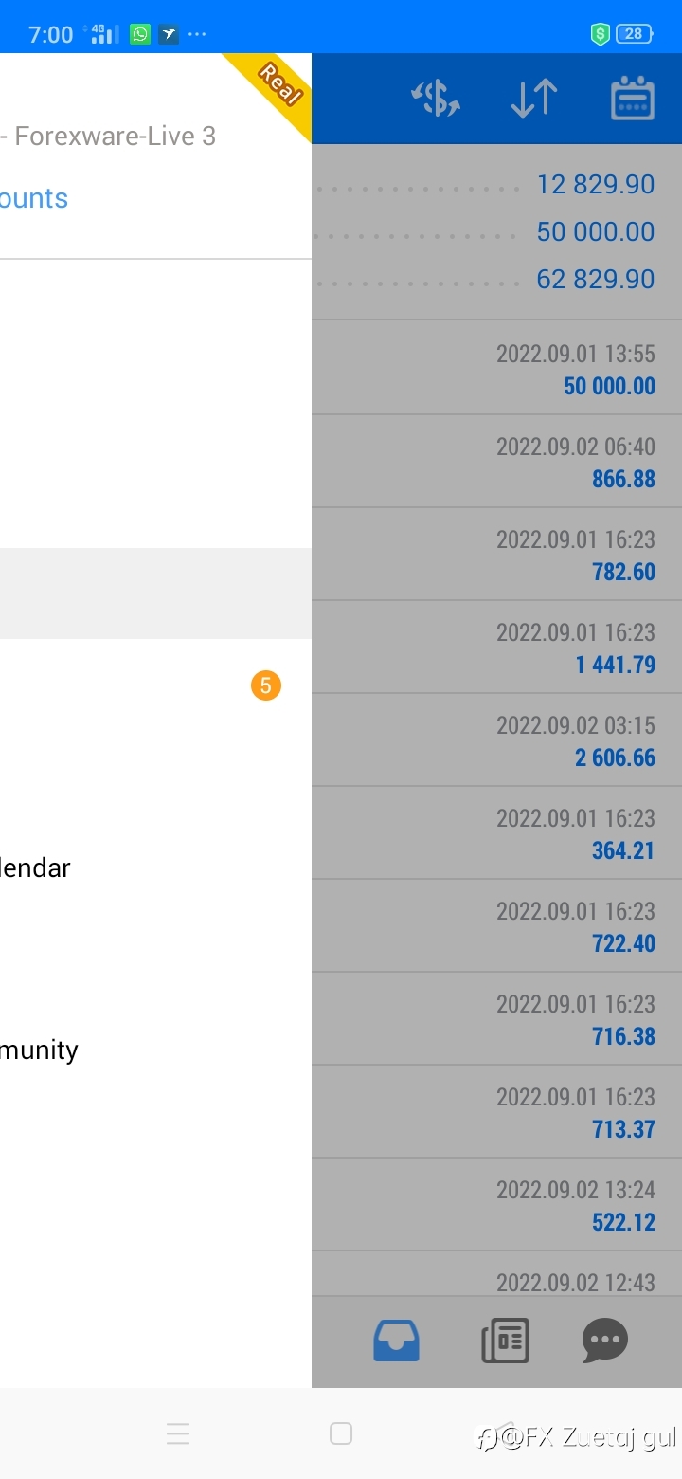
Task: Open the sort arrows icon
Action: coord(534,99)
